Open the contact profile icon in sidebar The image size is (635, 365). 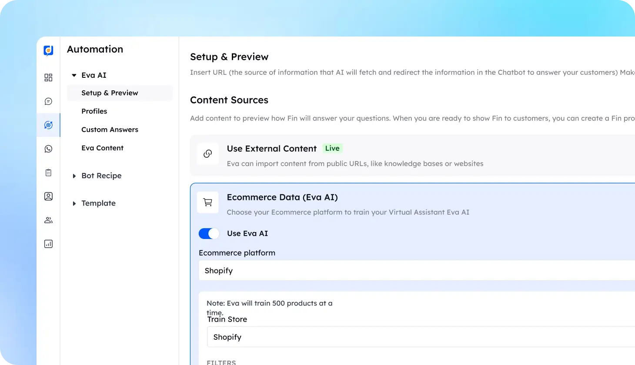[48, 196]
